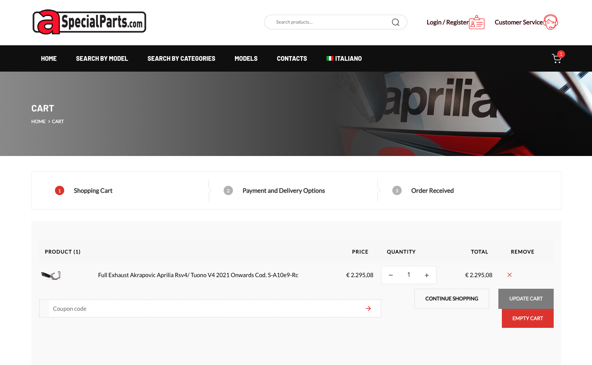The image size is (592, 365).
Task: Click the Home breadcrumb link
Action: click(38, 122)
